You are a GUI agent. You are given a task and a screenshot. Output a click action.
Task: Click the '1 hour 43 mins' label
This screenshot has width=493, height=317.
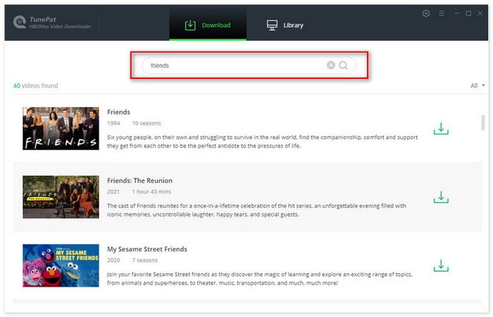click(x=151, y=192)
